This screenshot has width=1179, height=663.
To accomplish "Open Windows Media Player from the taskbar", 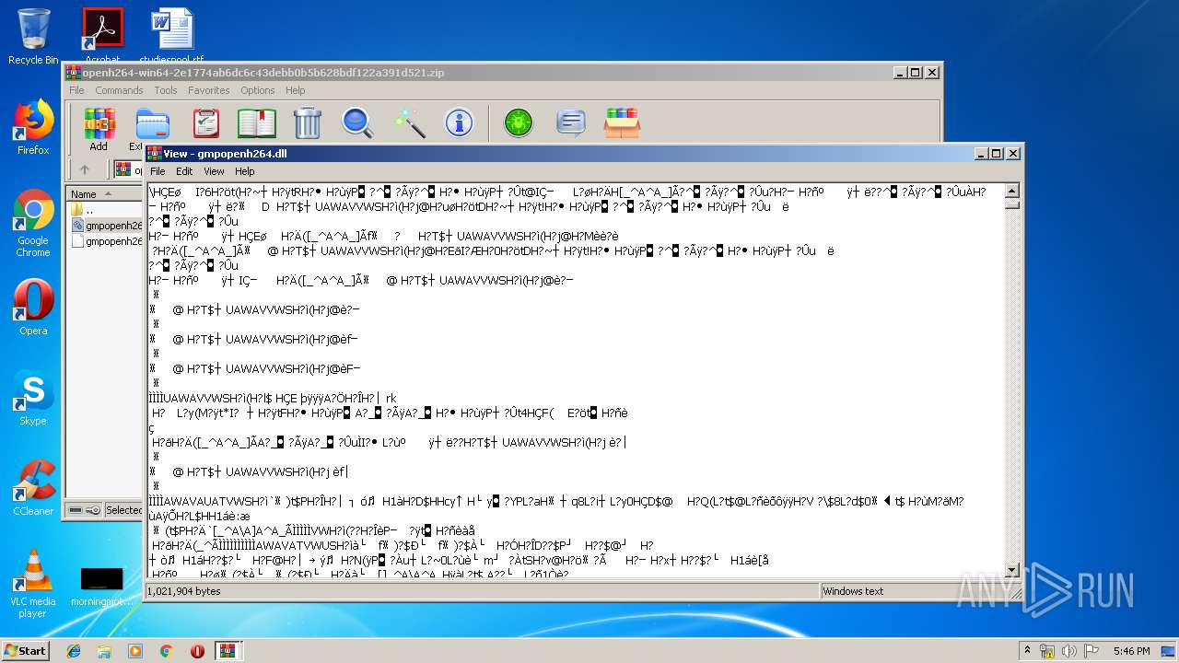I will 135,651.
